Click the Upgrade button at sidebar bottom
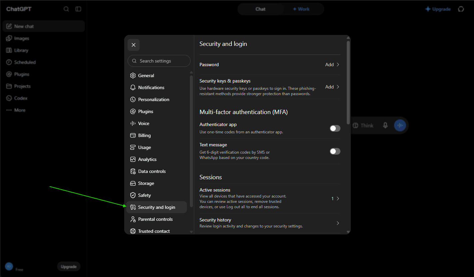This screenshot has width=474, height=277. pos(69,266)
